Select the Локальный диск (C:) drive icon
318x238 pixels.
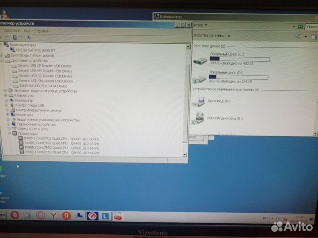pos(200,60)
